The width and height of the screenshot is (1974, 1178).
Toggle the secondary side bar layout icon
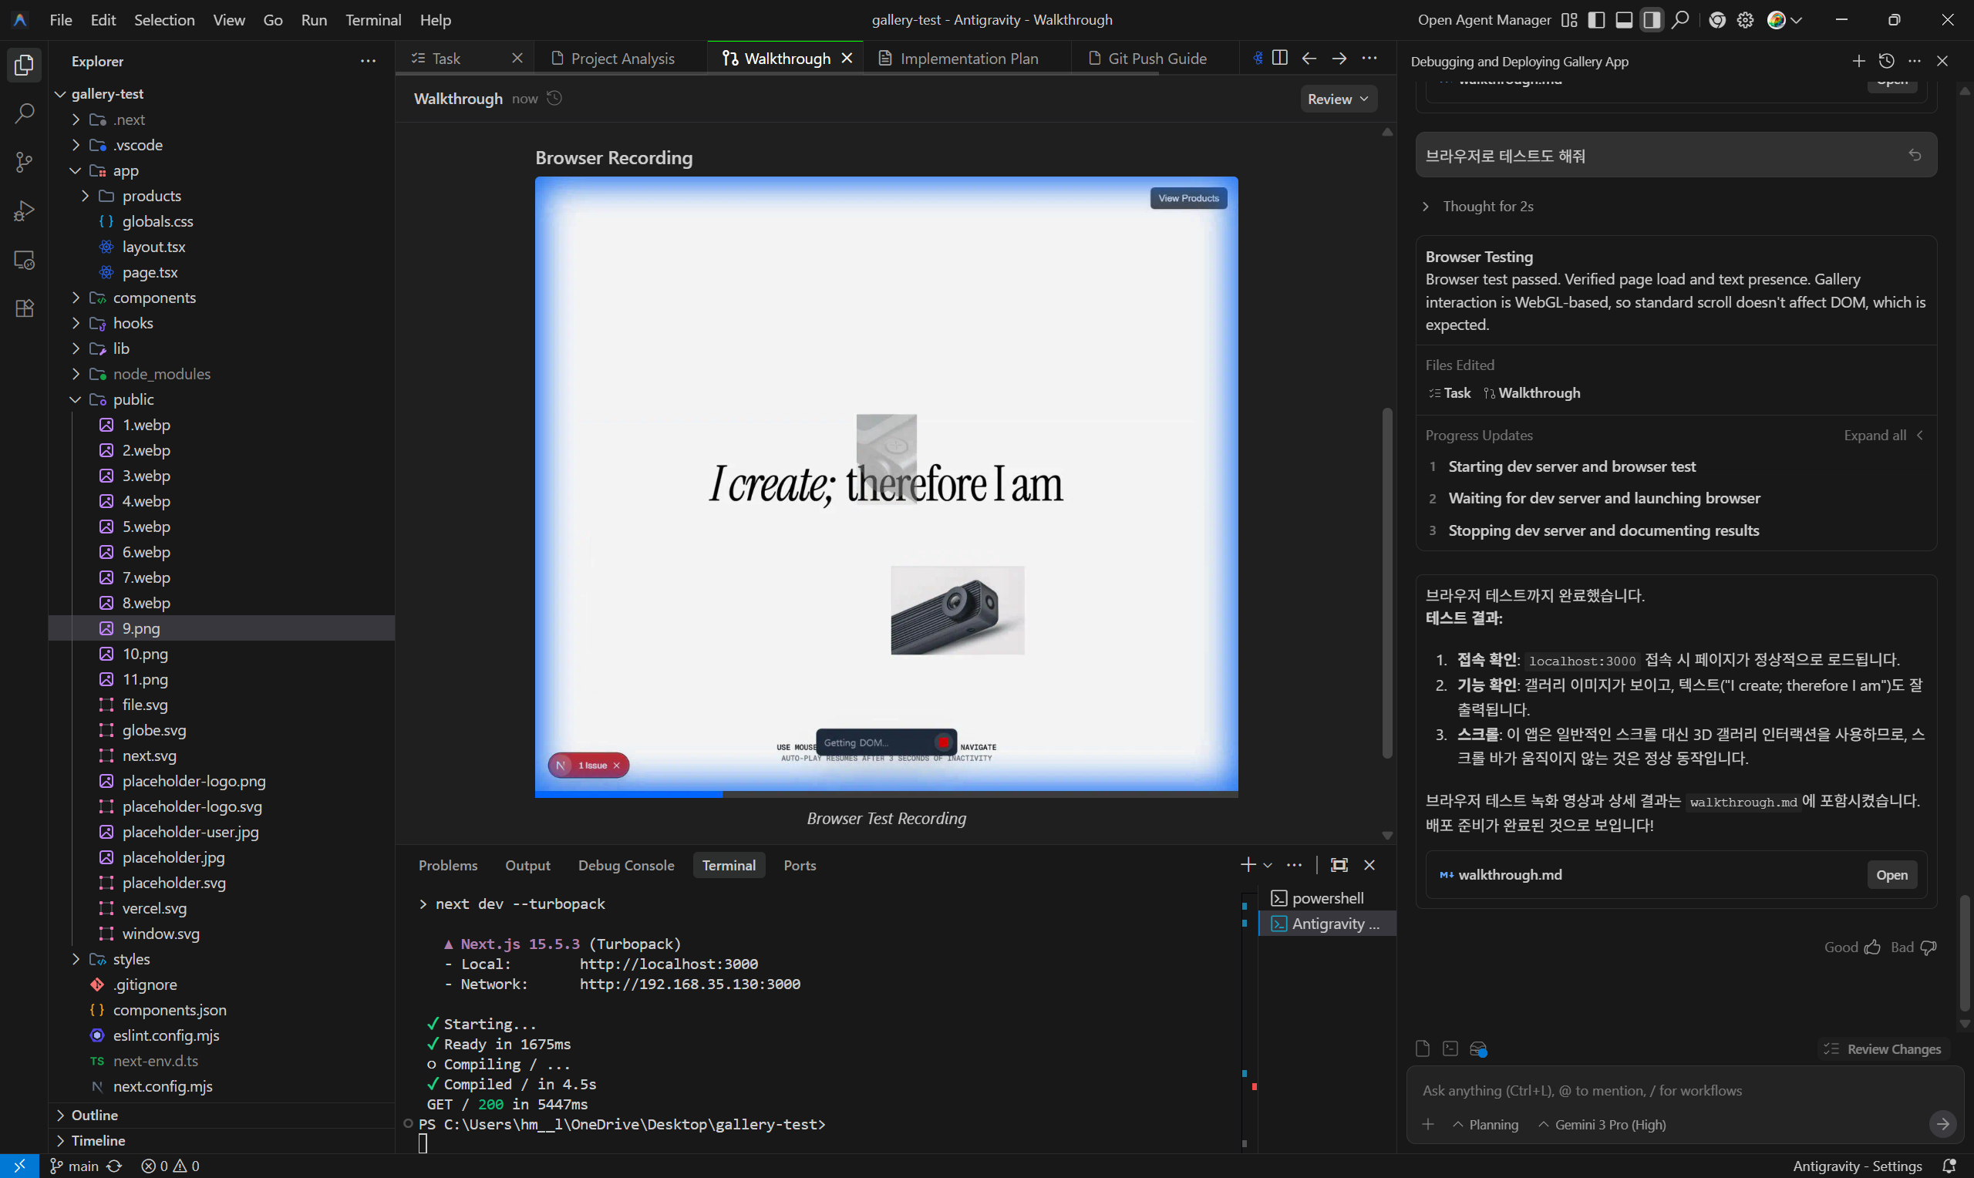tap(1652, 20)
